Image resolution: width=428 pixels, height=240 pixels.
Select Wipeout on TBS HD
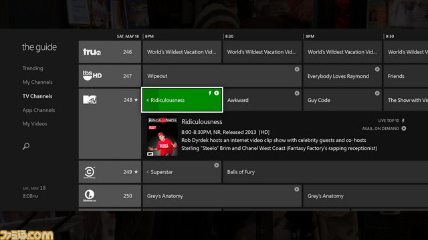pos(222,76)
